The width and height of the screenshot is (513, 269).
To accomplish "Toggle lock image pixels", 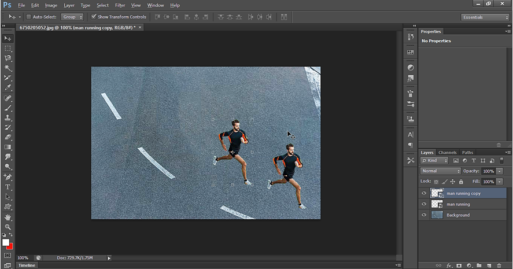I will (444, 182).
